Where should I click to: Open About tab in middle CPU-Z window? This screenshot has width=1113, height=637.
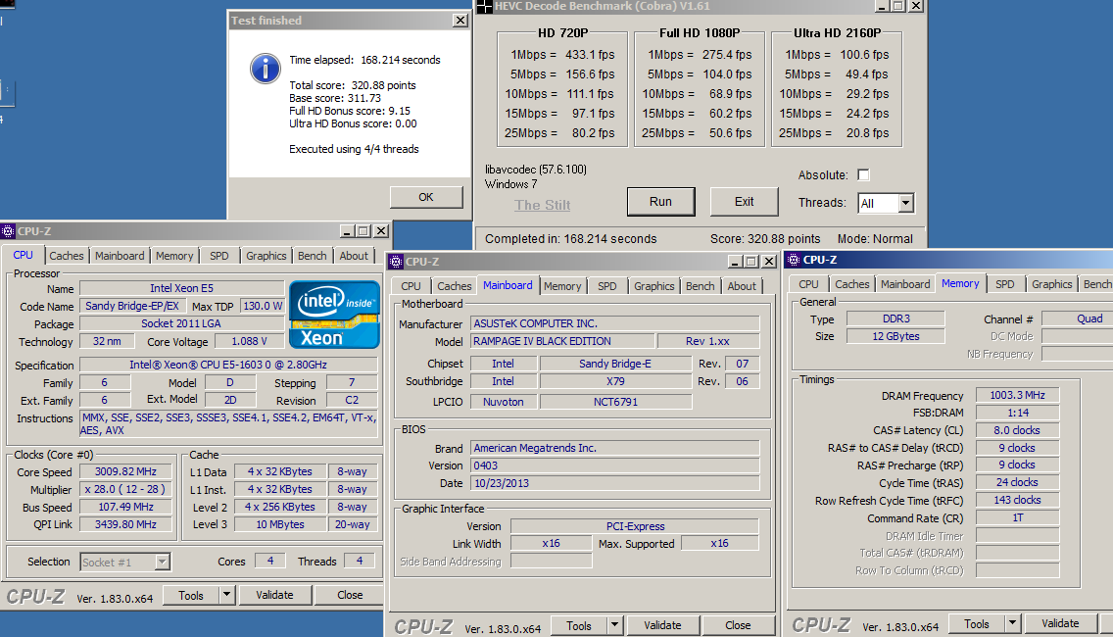tap(742, 285)
